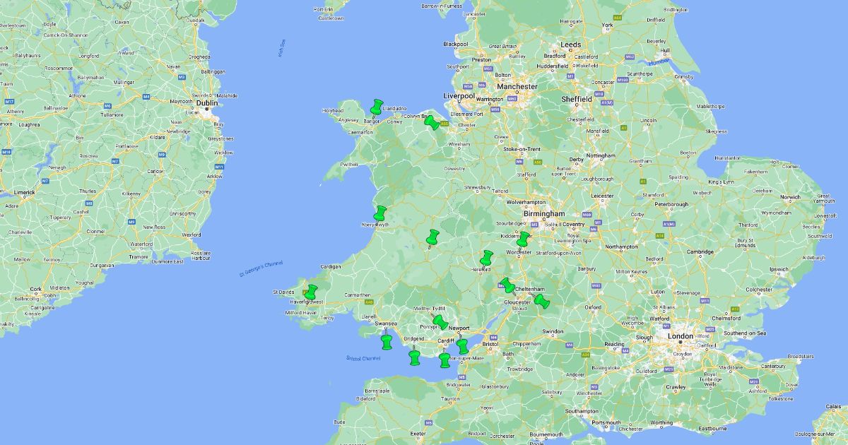Select the pin near Pontypridd
The width and height of the screenshot is (848, 445).
[x=440, y=324]
